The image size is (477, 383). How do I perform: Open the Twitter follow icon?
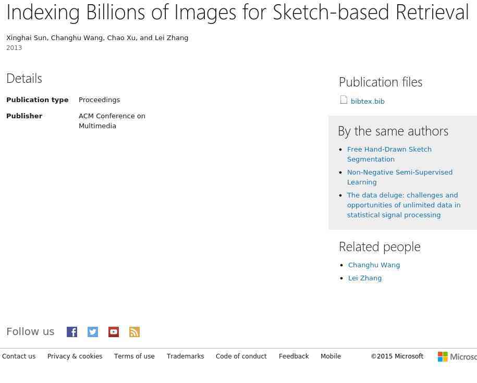93,332
